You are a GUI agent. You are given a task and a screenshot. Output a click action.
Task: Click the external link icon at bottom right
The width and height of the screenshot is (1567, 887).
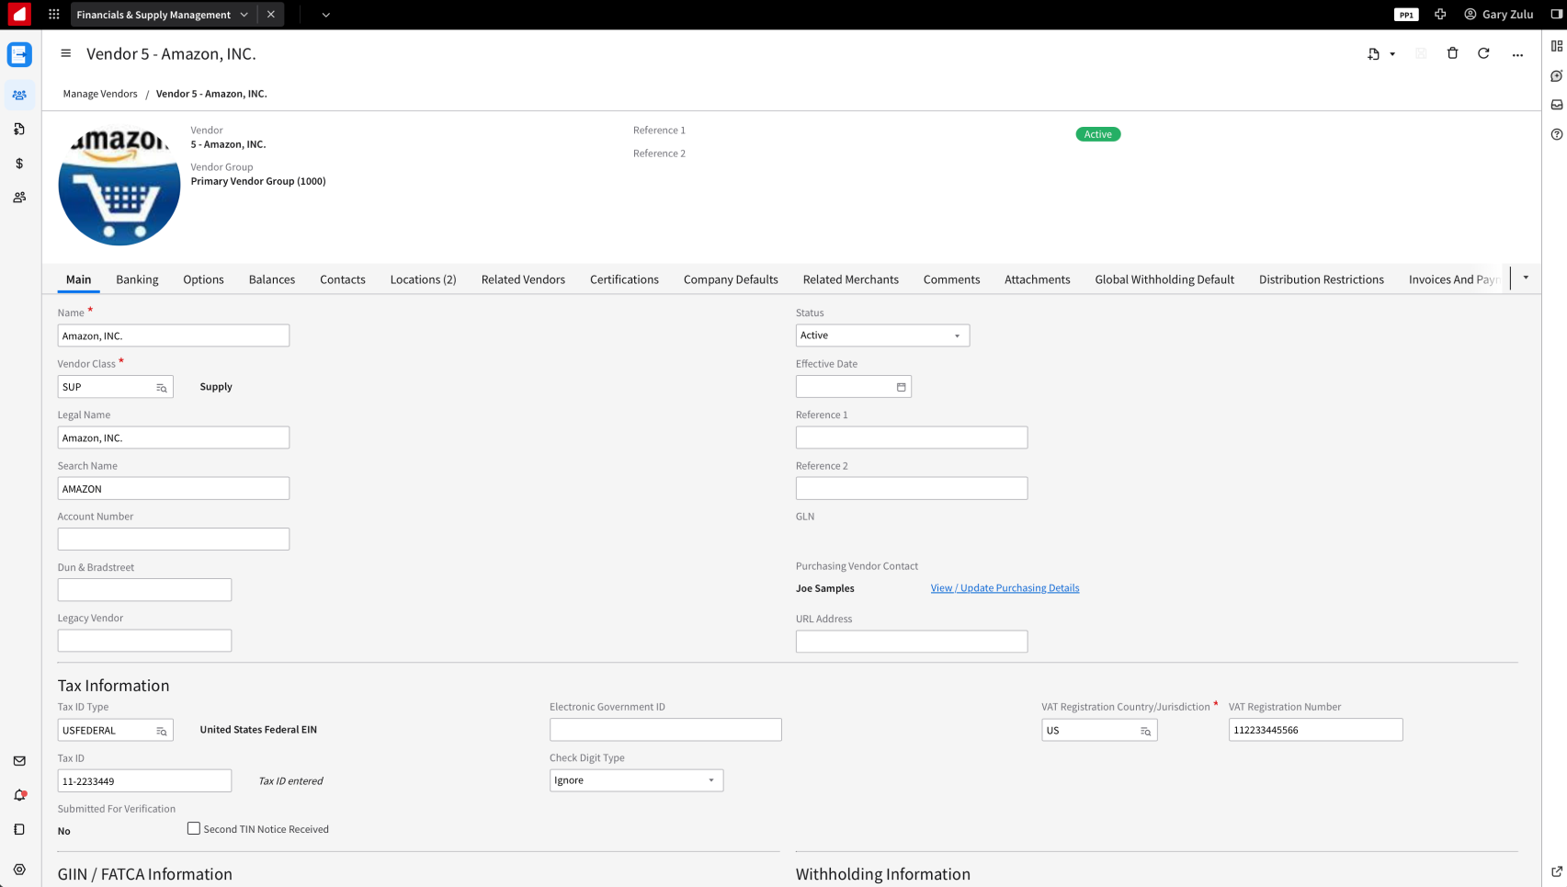[x=1557, y=871]
